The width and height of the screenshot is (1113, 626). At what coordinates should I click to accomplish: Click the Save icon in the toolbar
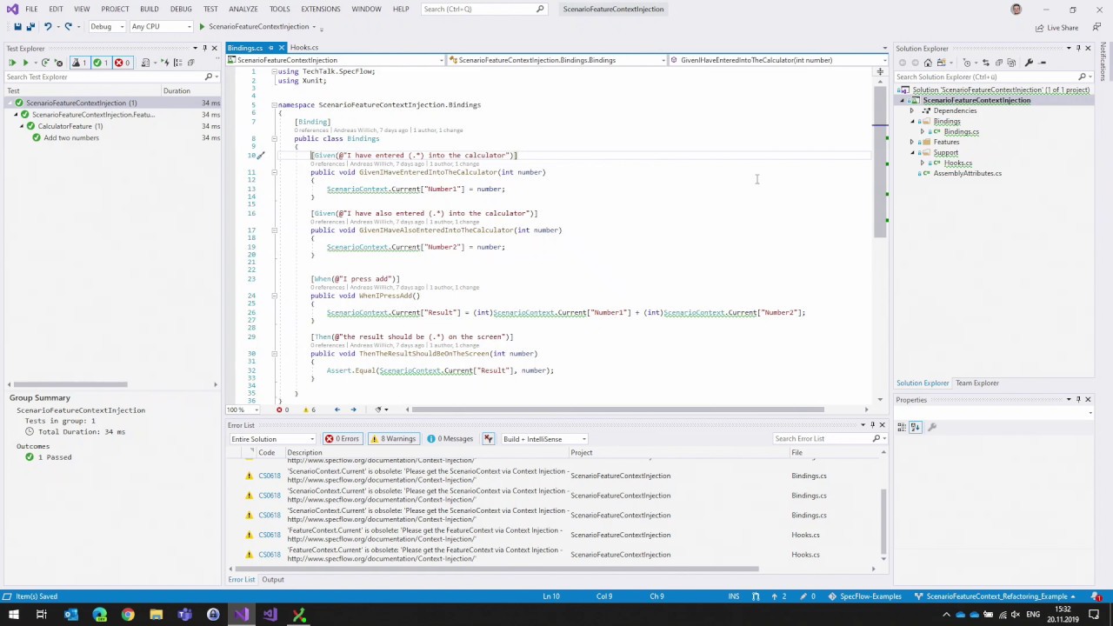[x=17, y=27]
